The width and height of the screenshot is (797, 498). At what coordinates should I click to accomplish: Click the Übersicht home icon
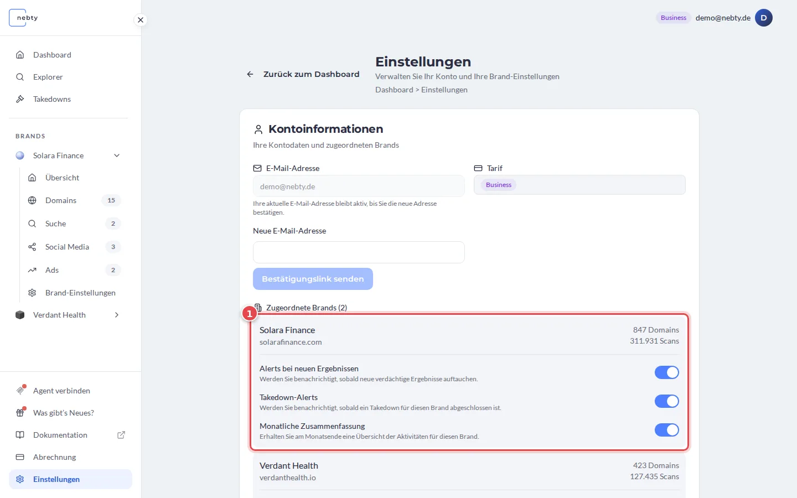tap(32, 178)
